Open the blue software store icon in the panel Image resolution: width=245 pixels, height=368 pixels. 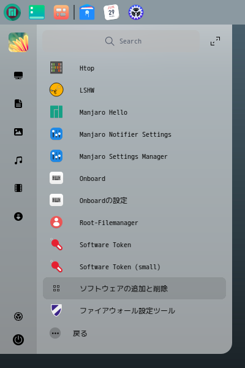click(87, 12)
